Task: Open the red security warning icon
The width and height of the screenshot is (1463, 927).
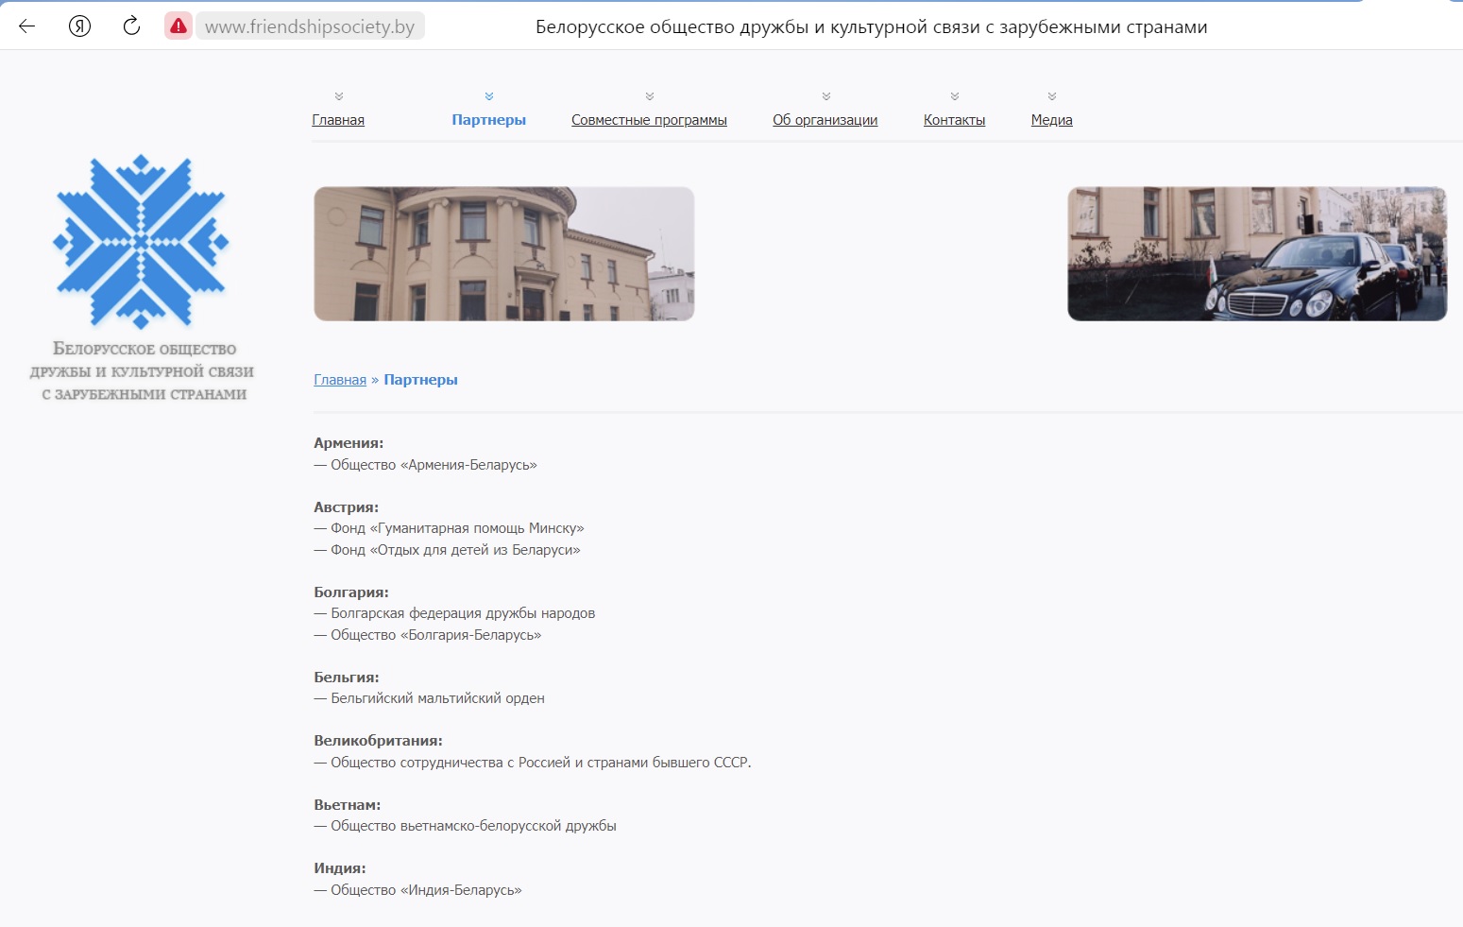Action: point(179,26)
